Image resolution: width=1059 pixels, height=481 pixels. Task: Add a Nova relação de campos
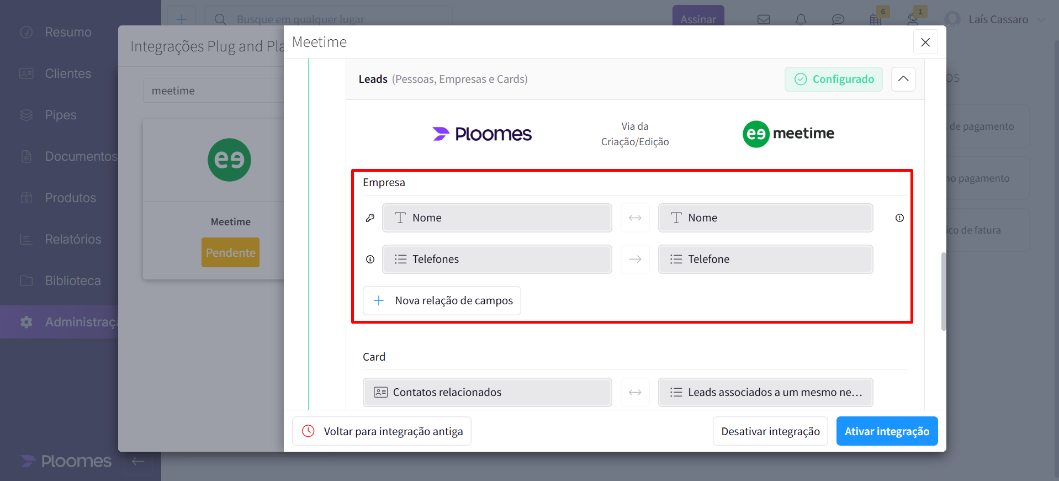(x=442, y=301)
